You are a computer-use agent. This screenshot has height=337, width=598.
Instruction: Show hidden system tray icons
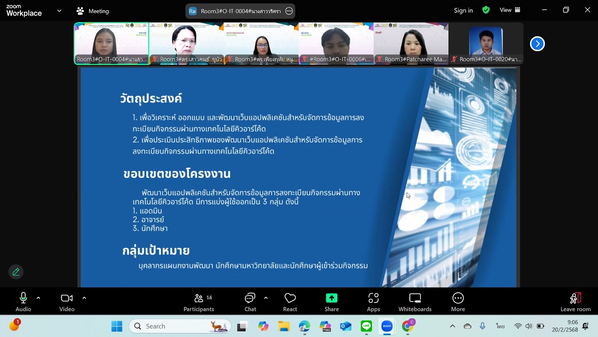453,326
